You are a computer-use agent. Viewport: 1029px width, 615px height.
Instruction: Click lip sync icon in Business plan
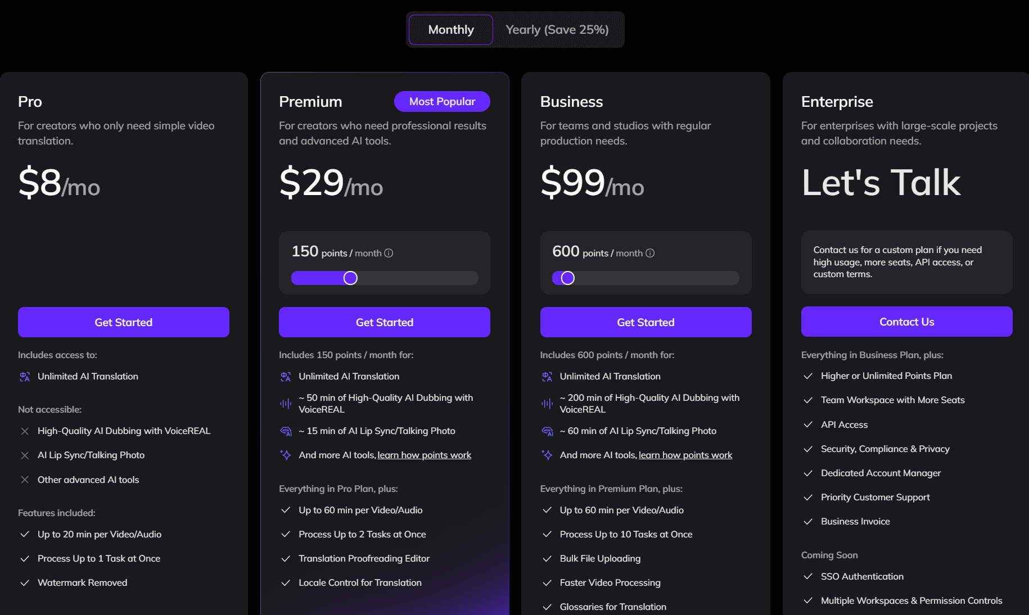click(547, 431)
